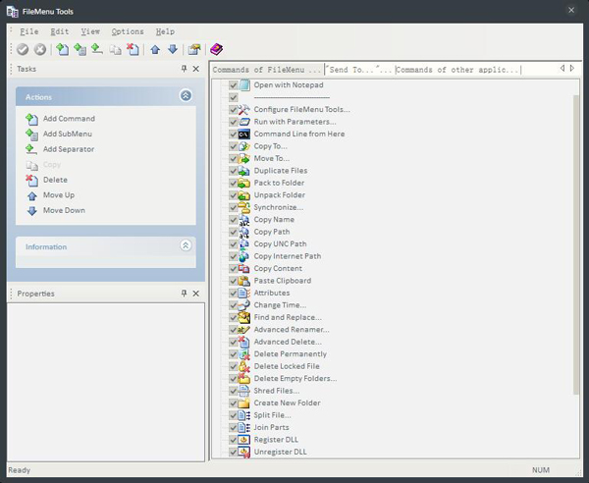Click the Find and Replace icon
This screenshot has width=589, height=483.
pyautogui.click(x=244, y=317)
